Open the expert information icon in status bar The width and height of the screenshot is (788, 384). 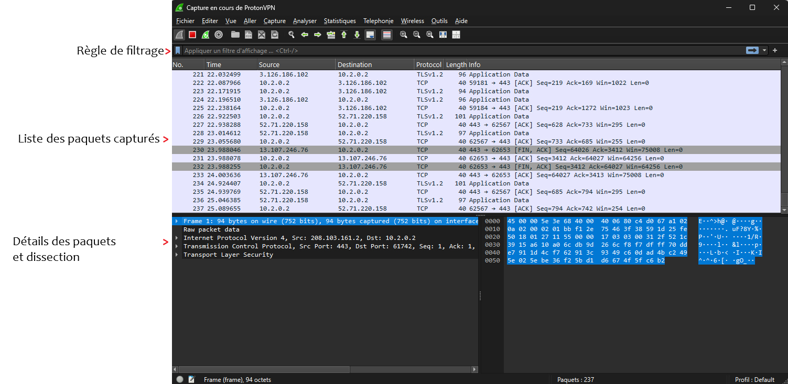tap(179, 379)
